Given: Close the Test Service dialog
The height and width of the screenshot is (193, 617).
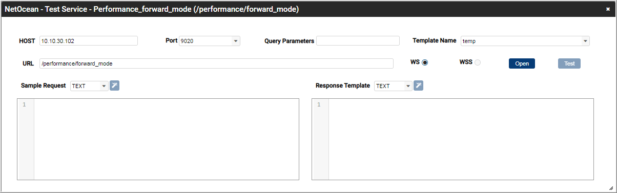Looking at the screenshot, I should (608, 9).
